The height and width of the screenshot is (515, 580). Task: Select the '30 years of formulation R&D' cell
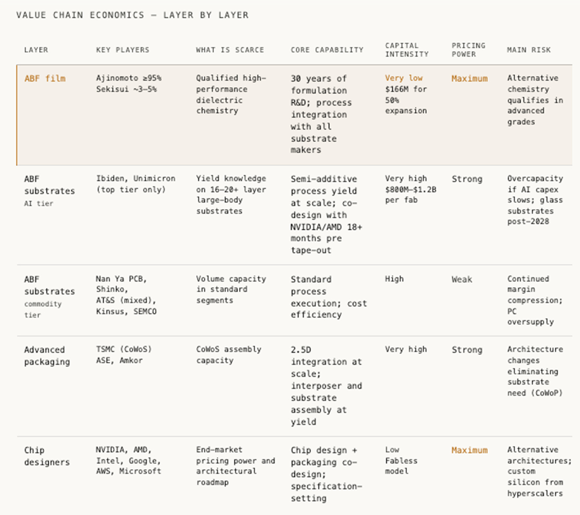pyautogui.click(x=321, y=114)
